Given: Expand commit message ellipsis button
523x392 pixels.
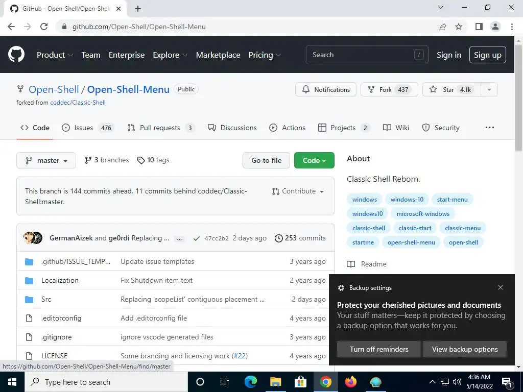Looking at the screenshot, I should pyautogui.click(x=179, y=239).
